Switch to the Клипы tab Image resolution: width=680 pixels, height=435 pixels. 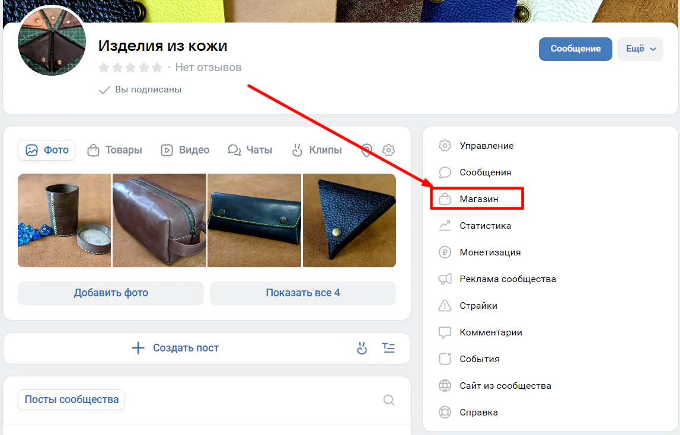pyautogui.click(x=317, y=150)
